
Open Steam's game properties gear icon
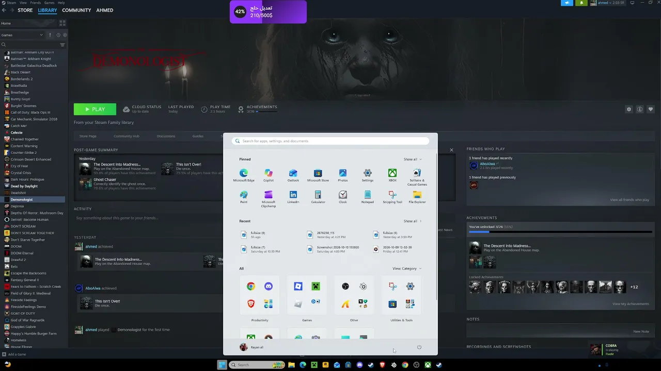628,109
